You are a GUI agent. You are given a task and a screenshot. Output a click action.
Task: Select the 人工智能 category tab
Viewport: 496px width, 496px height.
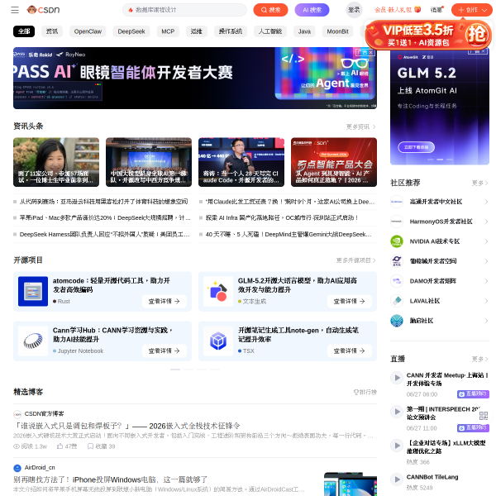click(x=270, y=31)
